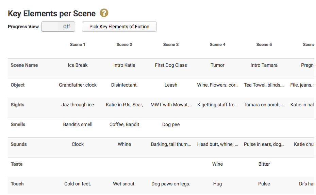The image size is (316, 195).
Task: Click the Wet snout touch cell
Action: tap(124, 184)
